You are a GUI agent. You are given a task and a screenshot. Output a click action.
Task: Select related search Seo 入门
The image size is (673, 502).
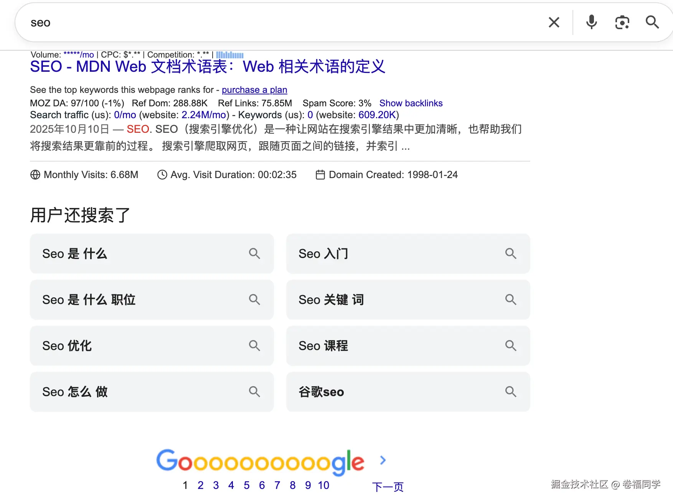click(408, 254)
